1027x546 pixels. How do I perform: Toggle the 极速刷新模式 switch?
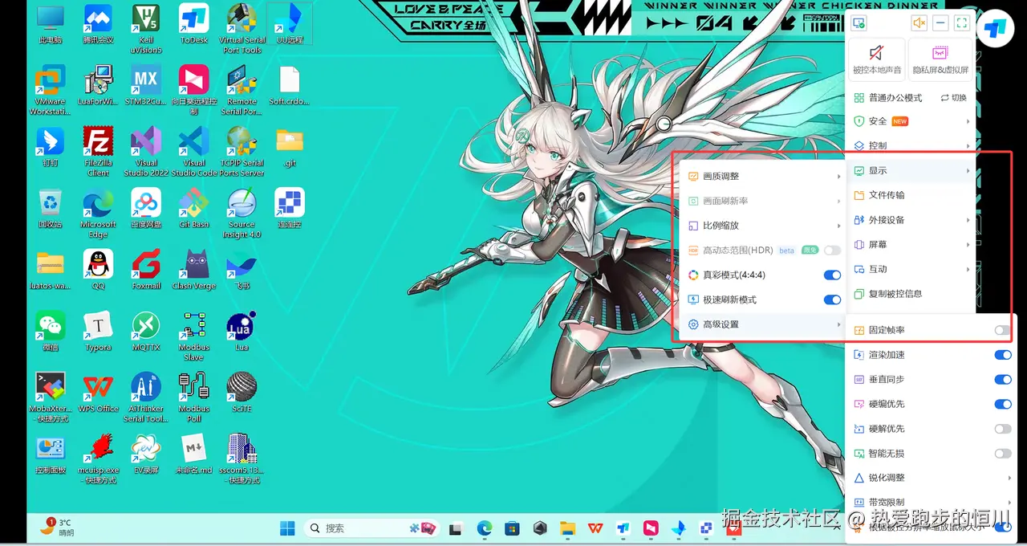coord(832,300)
